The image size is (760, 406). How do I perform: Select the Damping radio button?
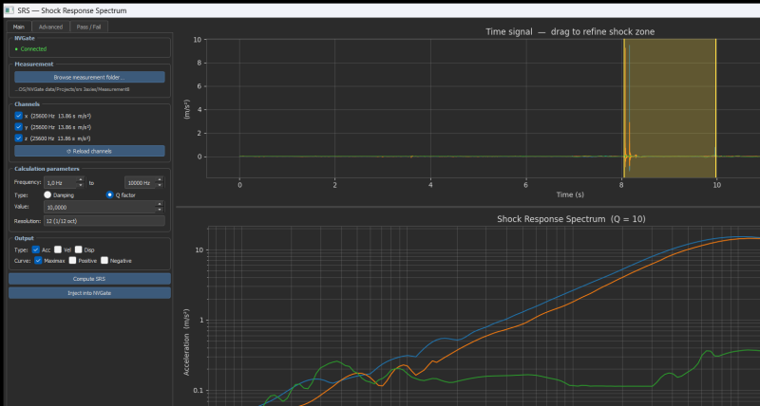(47, 195)
